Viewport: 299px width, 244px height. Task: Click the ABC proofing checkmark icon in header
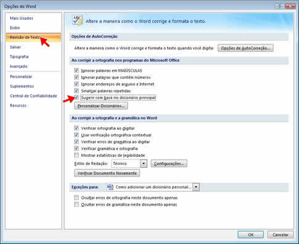(x=78, y=20)
